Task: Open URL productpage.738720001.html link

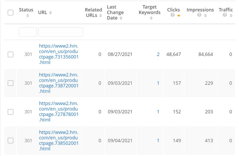Action: click(59, 83)
